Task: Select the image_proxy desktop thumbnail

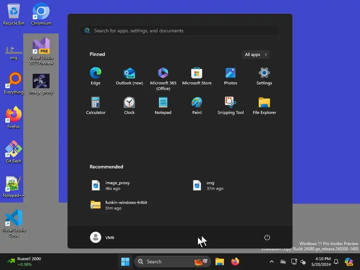Action: click(41, 84)
